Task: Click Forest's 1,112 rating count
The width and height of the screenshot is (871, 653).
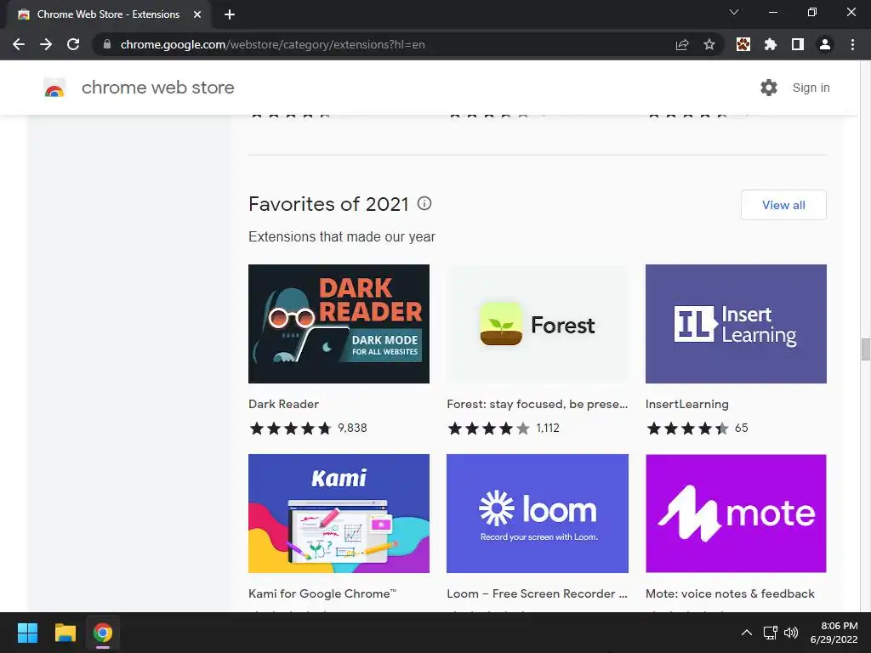Action: [x=548, y=429]
